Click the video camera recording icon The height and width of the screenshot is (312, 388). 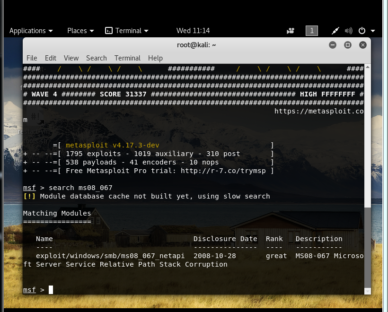291,31
